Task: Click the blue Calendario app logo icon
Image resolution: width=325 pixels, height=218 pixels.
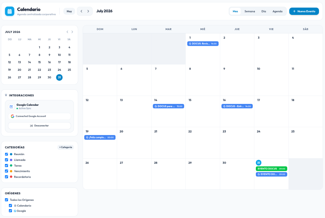Action: pyautogui.click(x=10, y=11)
